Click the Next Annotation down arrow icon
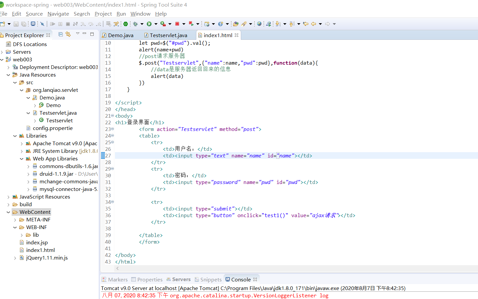Image resolution: width=478 pixels, height=299 pixels. 278,24
